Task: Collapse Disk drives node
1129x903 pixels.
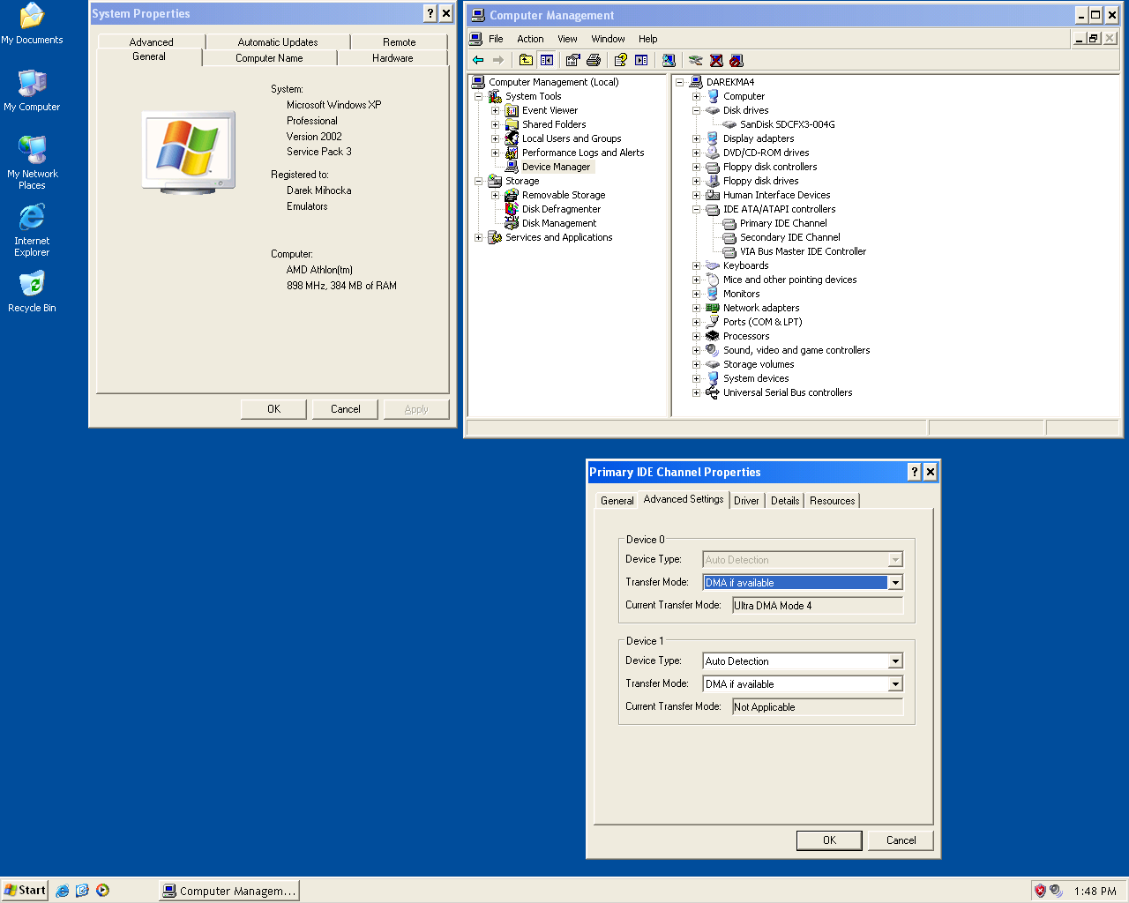Action: tap(696, 110)
